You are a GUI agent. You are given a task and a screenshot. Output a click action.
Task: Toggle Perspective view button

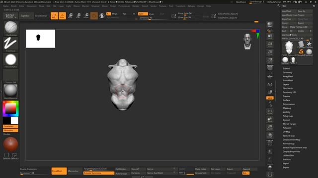[270, 68]
